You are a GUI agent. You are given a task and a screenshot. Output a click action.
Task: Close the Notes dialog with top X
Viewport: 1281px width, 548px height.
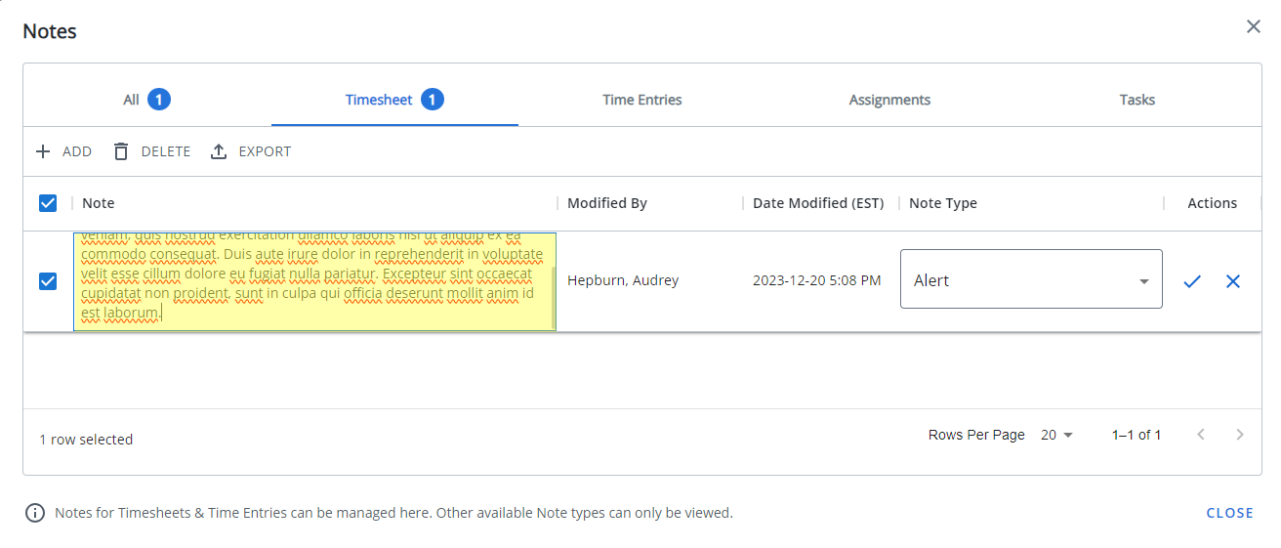pos(1253,27)
